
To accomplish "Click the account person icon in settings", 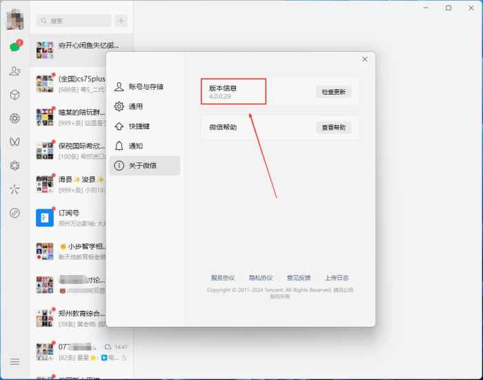I will [x=119, y=86].
